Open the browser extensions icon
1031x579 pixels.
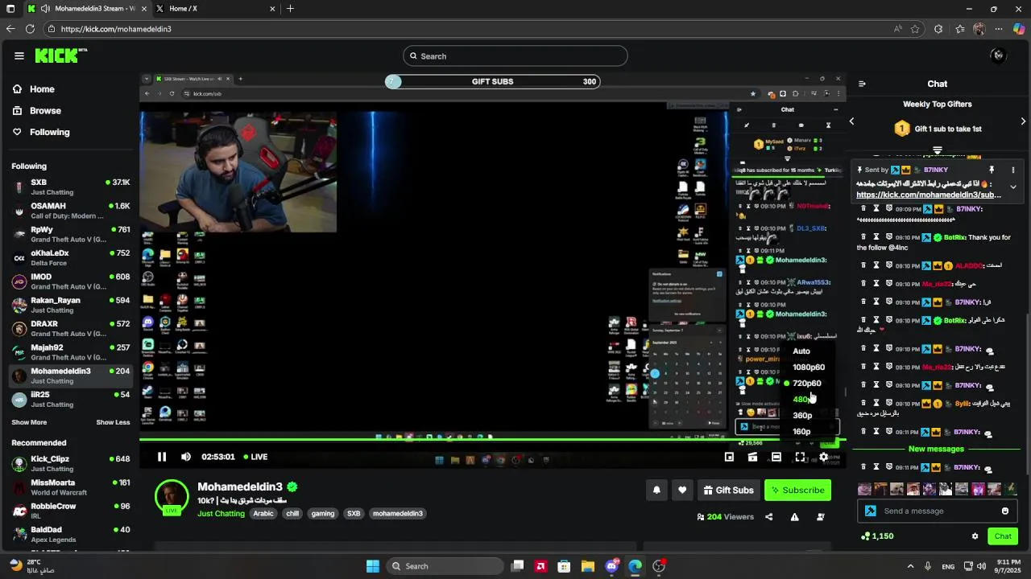click(x=938, y=29)
